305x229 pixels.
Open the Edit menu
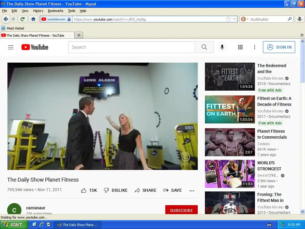[14, 11]
